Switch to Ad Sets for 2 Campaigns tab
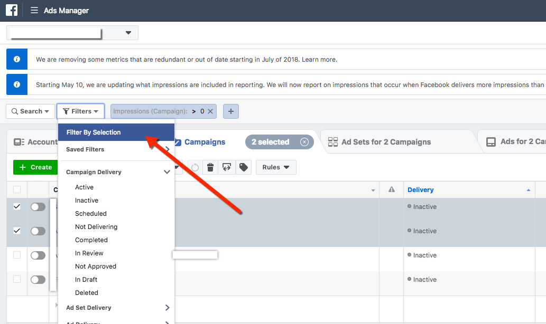The height and width of the screenshot is (324, 546). (x=386, y=142)
